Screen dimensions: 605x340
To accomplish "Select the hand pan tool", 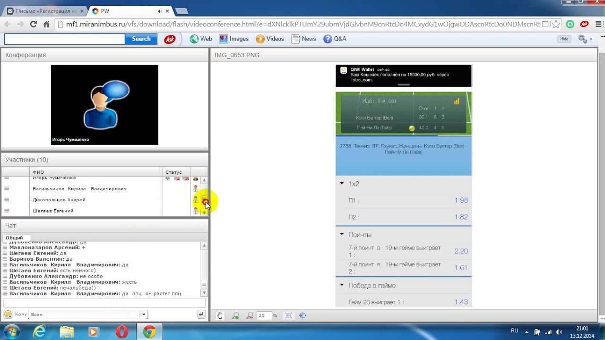I will (x=220, y=315).
